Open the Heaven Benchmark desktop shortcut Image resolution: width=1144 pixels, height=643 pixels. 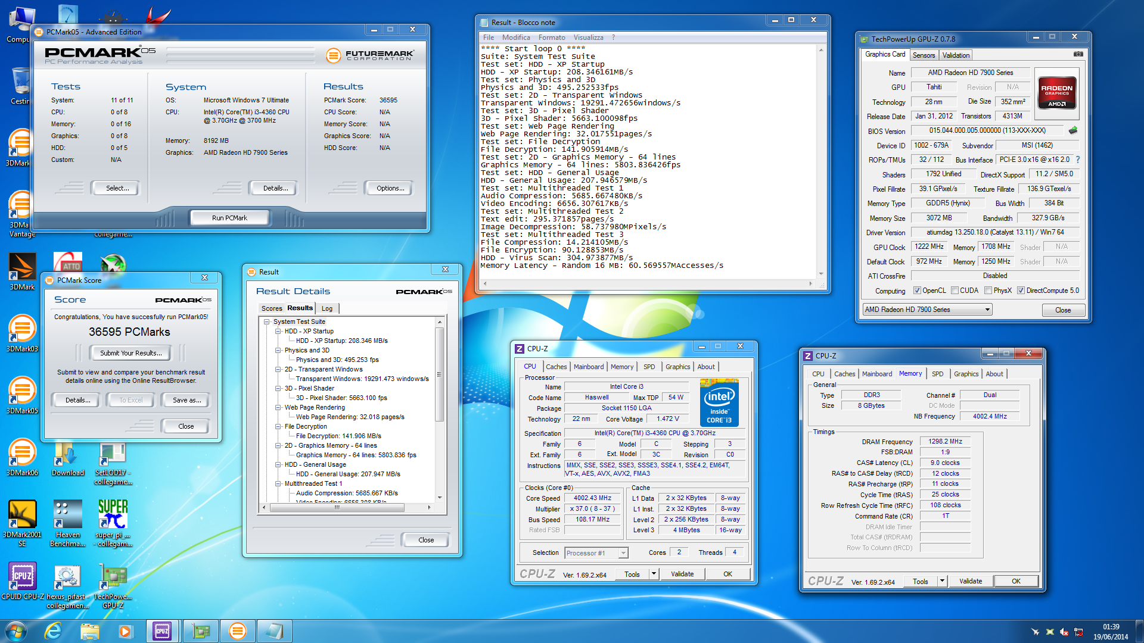(x=67, y=523)
